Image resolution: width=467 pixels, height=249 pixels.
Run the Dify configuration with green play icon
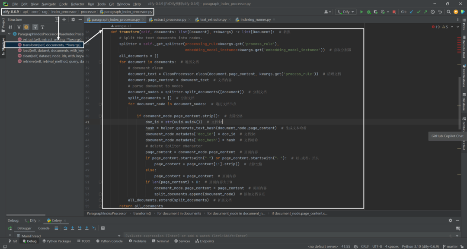point(361,12)
